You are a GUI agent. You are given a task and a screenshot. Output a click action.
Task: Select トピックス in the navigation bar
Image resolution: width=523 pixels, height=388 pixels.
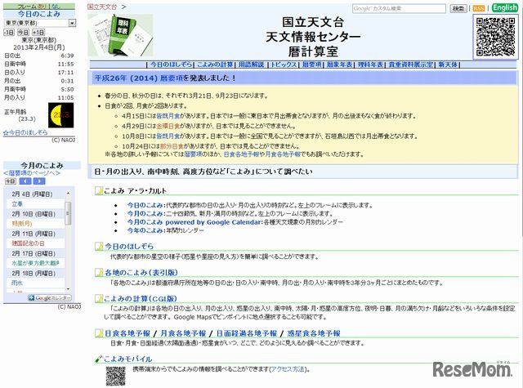click(x=284, y=63)
